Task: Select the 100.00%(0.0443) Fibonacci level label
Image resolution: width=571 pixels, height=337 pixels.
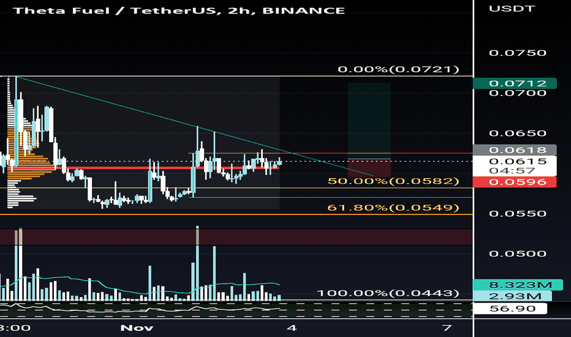Action: [x=388, y=293]
